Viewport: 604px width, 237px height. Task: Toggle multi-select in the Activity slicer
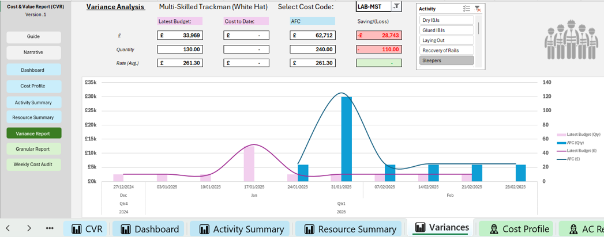[x=467, y=9]
